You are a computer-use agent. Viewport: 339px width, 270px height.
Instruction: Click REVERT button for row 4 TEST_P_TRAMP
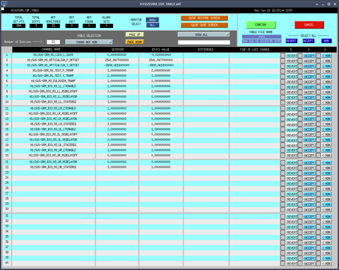coord(291,71)
